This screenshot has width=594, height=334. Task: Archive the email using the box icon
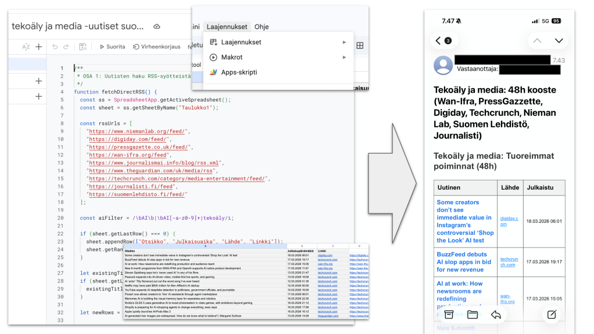449,314
